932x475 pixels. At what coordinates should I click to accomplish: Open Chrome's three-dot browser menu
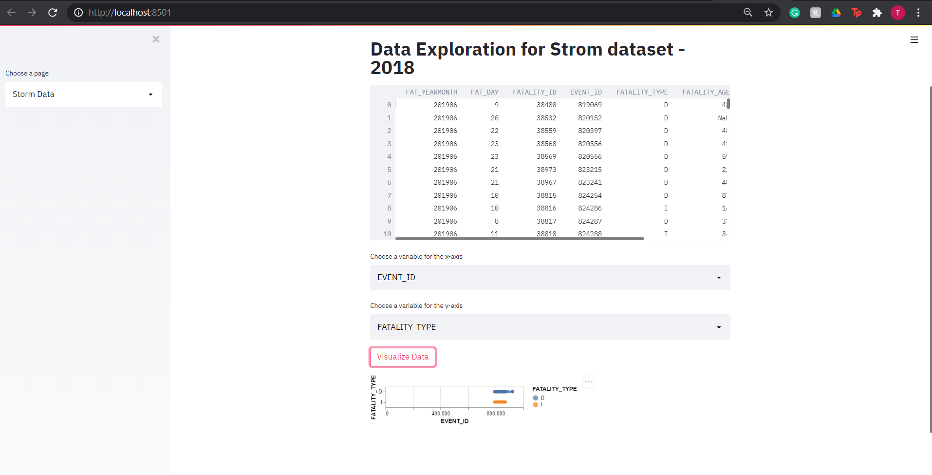point(919,13)
